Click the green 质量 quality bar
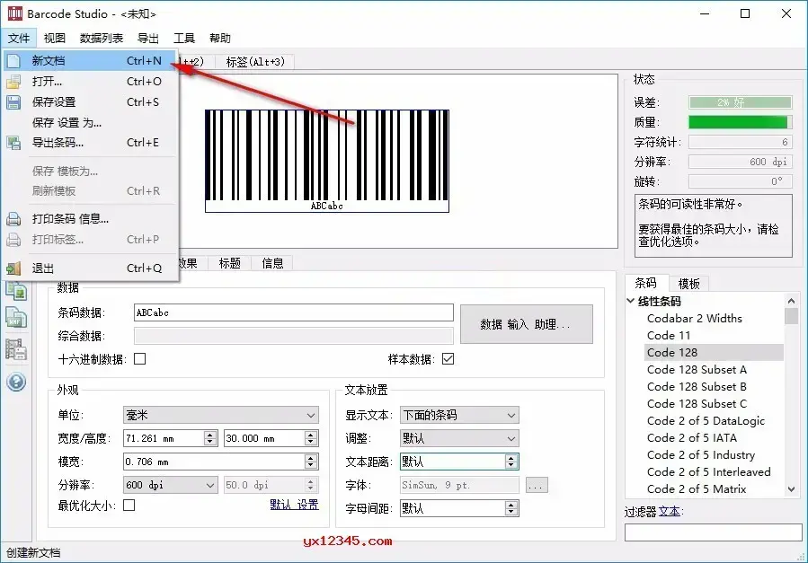This screenshot has height=563, width=808. (x=740, y=122)
